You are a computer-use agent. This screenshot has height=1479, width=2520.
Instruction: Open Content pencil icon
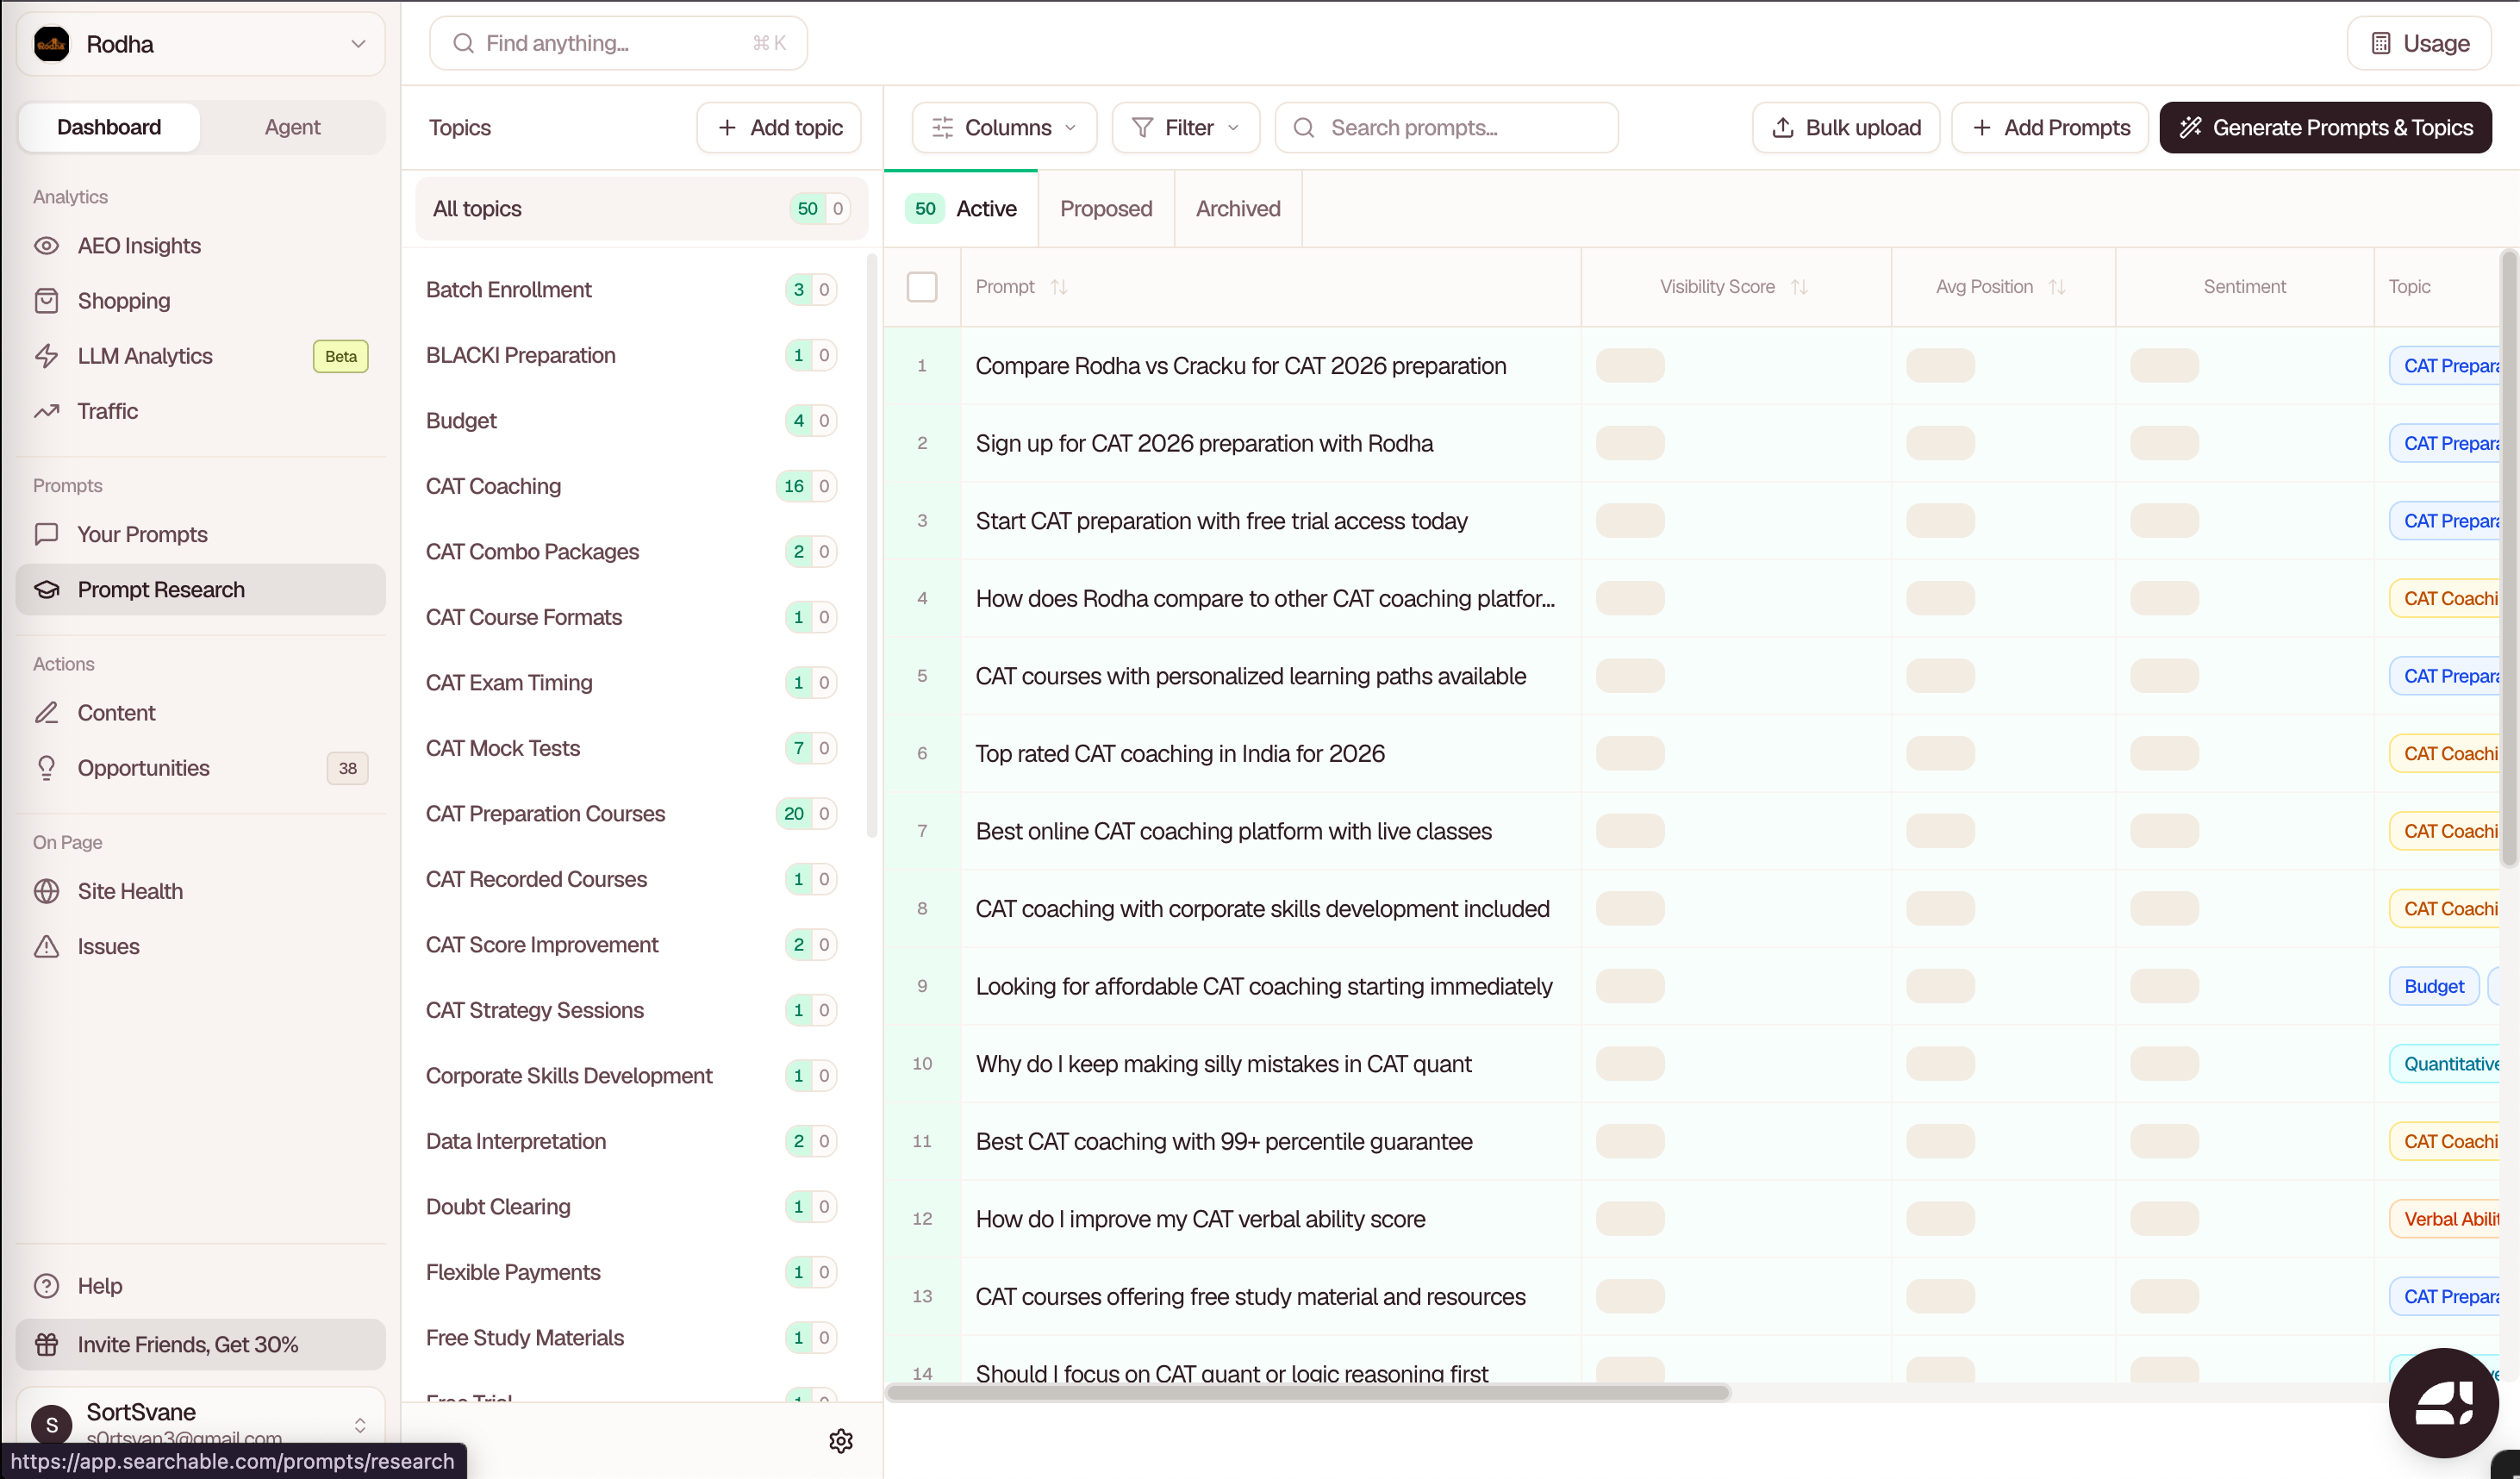point(46,713)
